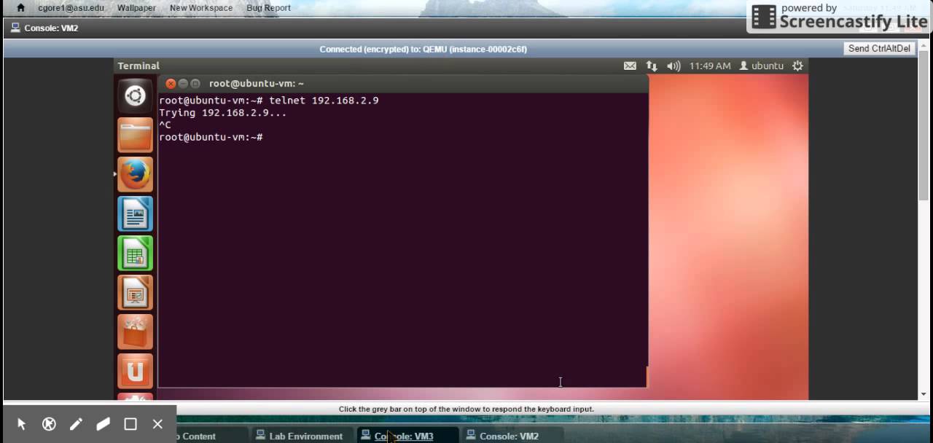Open the New Workspace menu
933x443 pixels.
pos(201,8)
